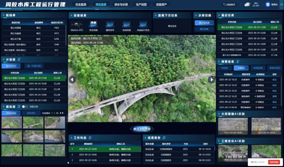Viewport: 284px width, 167px height.
Task: Advance to next image with right arrow
Action: point(211,79)
